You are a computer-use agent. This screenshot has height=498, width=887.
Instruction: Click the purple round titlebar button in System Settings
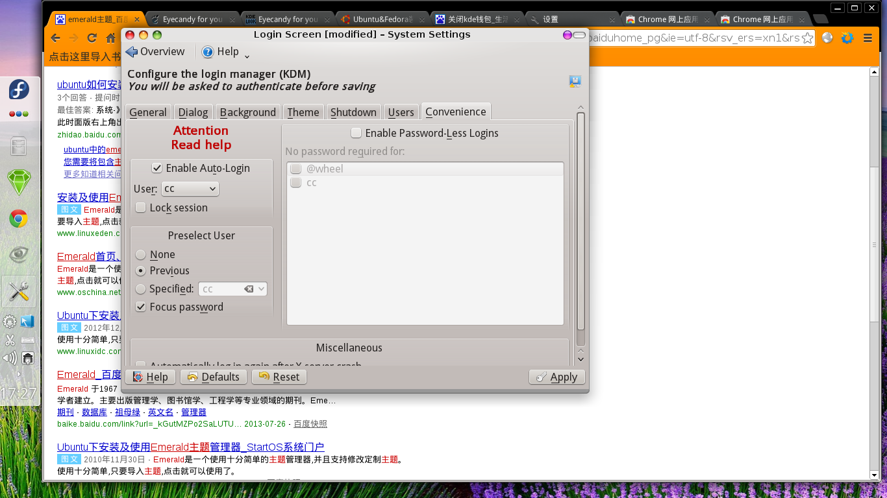[x=568, y=35]
